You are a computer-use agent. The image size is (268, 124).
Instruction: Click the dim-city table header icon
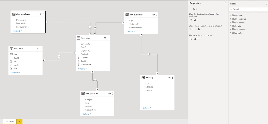[x=143, y=78]
